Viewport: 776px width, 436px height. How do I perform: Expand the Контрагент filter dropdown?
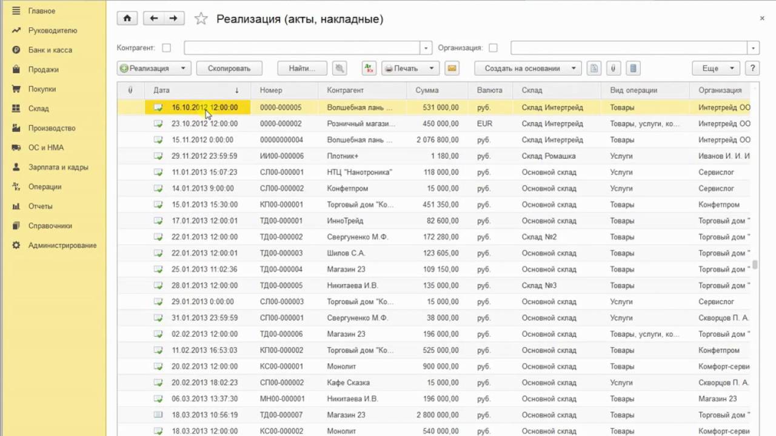pyautogui.click(x=426, y=48)
